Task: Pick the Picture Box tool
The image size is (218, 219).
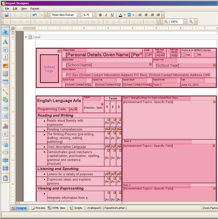Action: click(x=5, y=66)
